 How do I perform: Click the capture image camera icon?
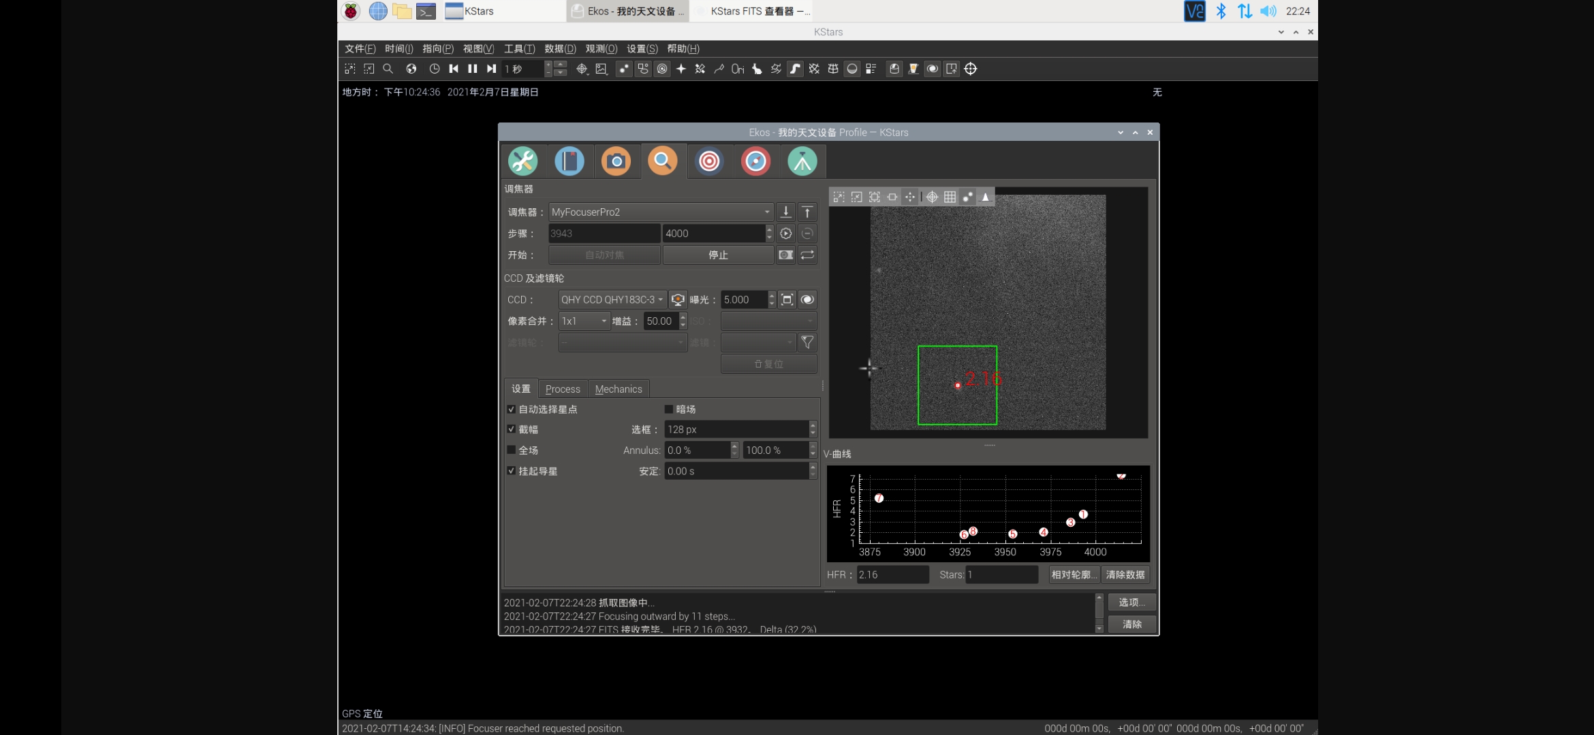pos(786,255)
